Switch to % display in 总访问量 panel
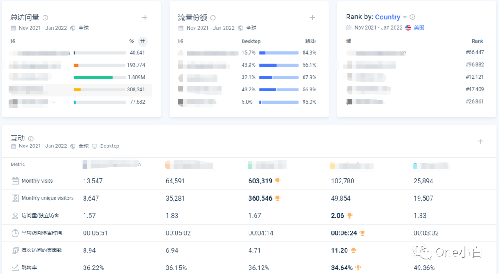The height and width of the screenshot is (274, 499). click(x=131, y=41)
